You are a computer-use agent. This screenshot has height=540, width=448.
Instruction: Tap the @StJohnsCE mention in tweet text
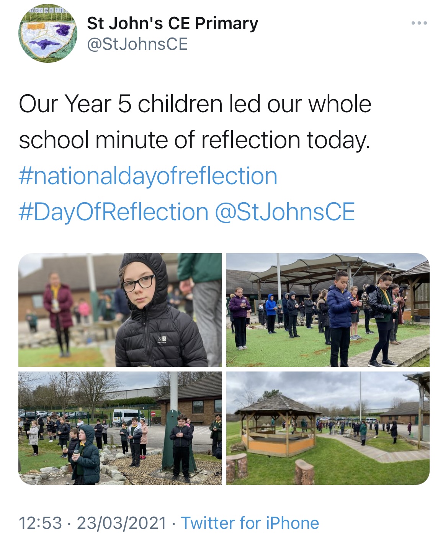pos(284,212)
